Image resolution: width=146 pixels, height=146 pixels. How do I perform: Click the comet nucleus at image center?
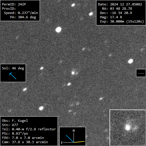coord(73,73)
